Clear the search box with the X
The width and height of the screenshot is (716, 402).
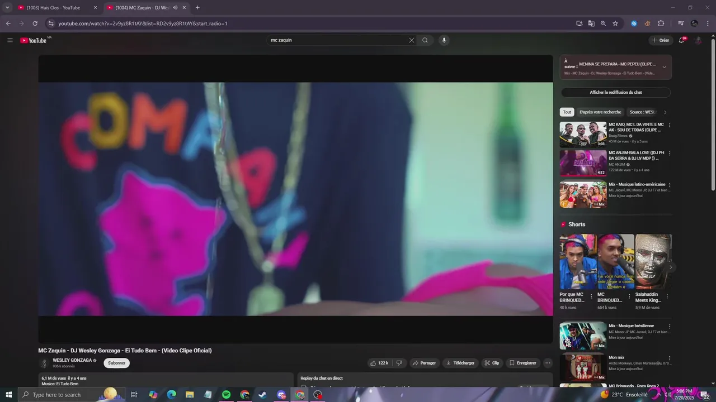tap(412, 40)
